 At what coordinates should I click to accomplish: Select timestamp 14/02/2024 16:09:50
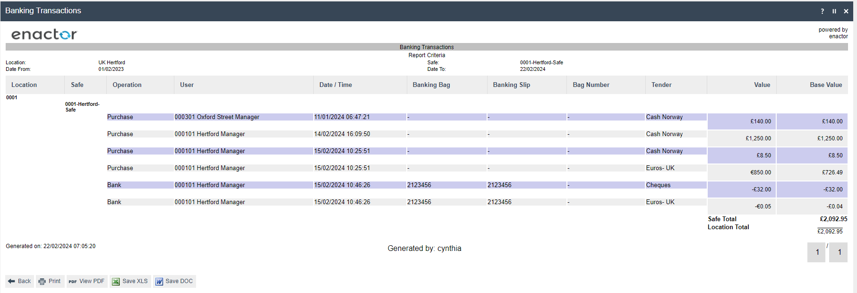coord(342,134)
